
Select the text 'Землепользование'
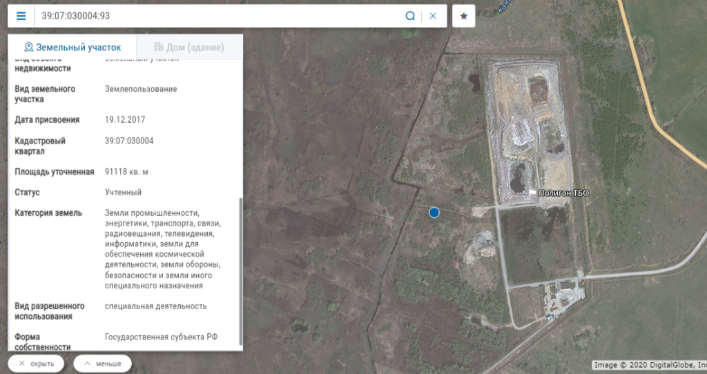(x=141, y=89)
